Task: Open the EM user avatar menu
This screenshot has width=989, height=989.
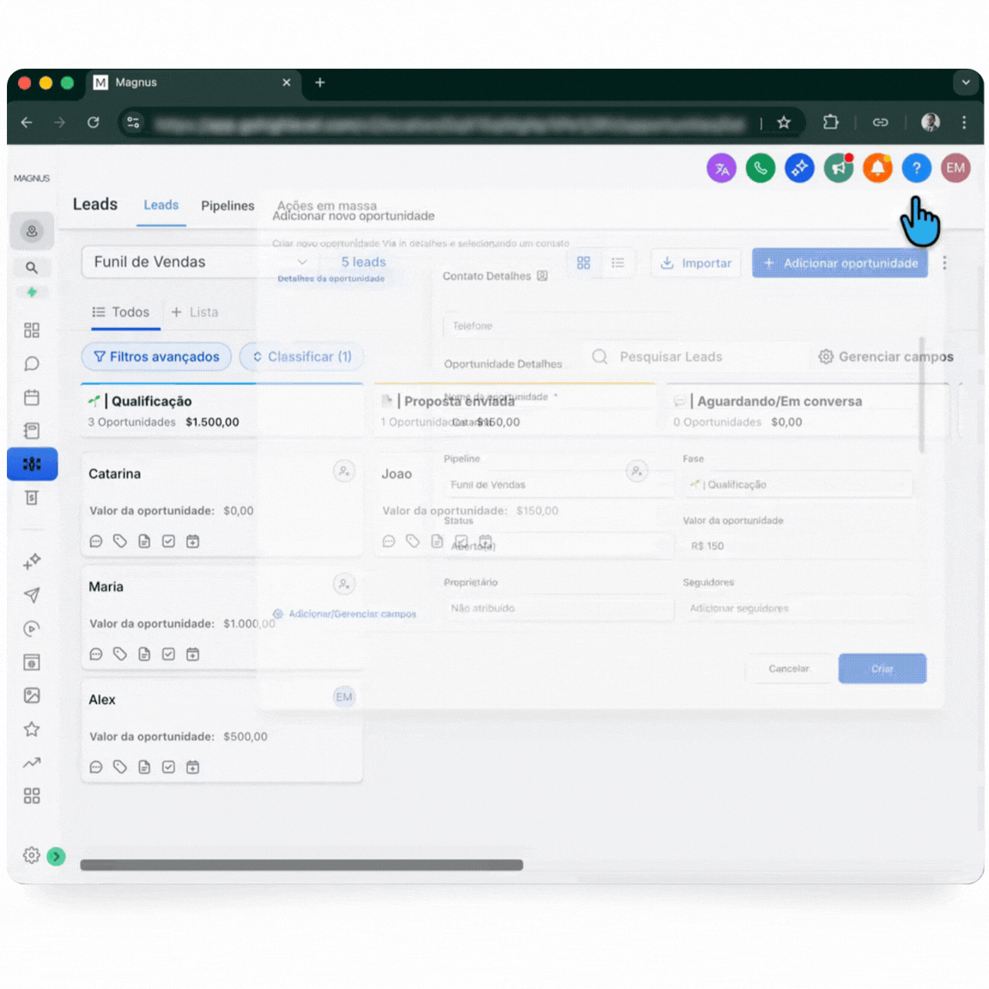Action: (956, 168)
